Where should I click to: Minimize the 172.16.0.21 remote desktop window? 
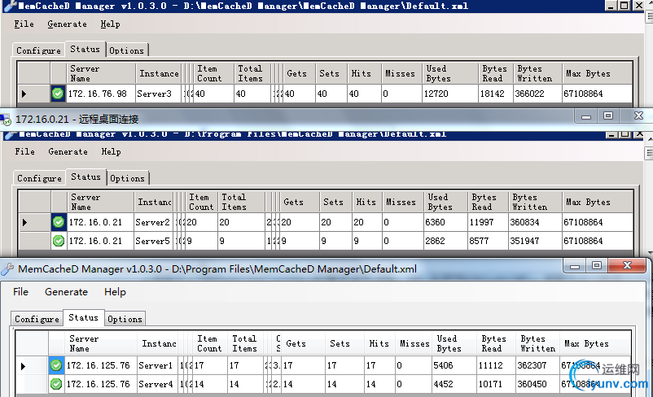586,116
